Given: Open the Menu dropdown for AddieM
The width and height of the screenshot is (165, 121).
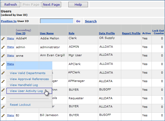Looking at the screenshot, I should coord(10,39).
